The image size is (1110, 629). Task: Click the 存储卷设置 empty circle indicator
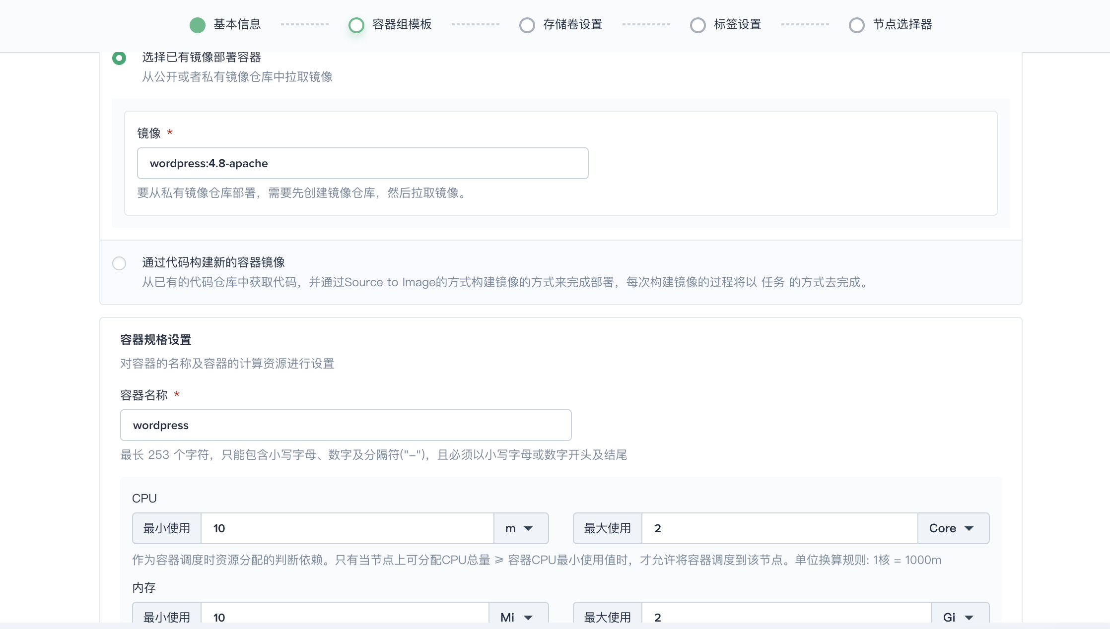[527, 24]
